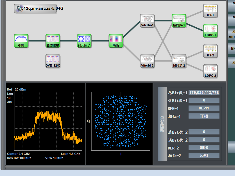235x176 pixels.
Task: Select the 载波恢复 carrier recovery block
Action: pos(53,41)
